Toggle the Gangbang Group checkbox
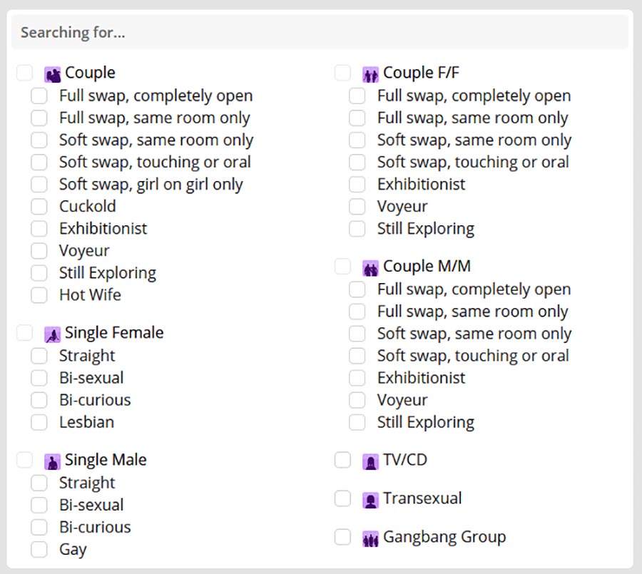642x574 pixels. point(343,537)
